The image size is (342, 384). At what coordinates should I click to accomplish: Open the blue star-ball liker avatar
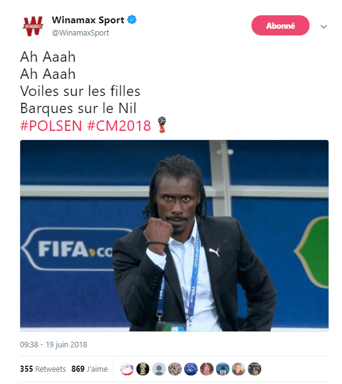(x=191, y=369)
